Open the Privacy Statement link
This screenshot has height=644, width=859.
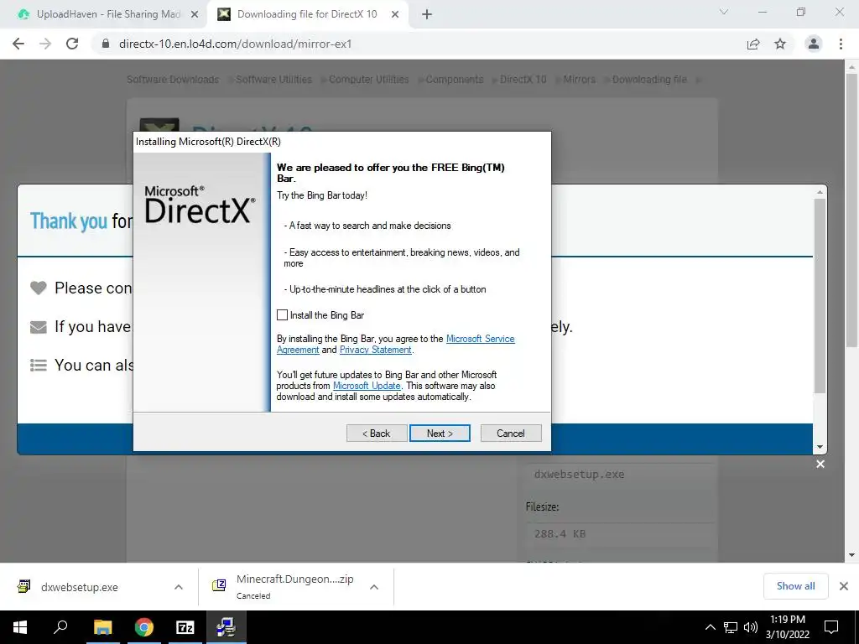tap(375, 350)
